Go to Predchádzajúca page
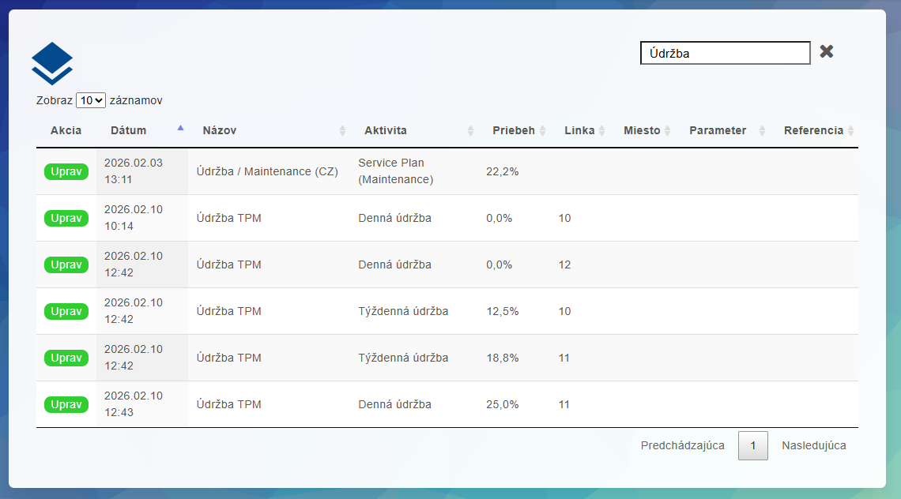 click(682, 445)
